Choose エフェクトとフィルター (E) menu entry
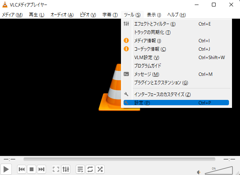 (x=155, y=24)
